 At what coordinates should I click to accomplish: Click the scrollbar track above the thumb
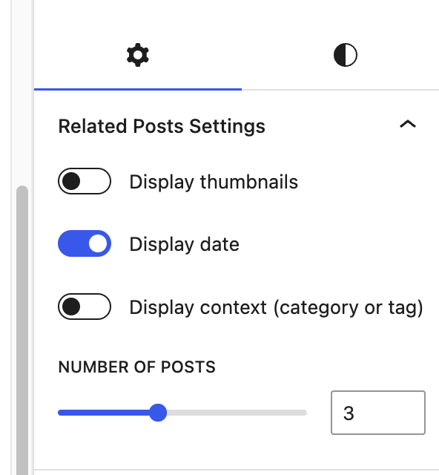click(22, 91)
